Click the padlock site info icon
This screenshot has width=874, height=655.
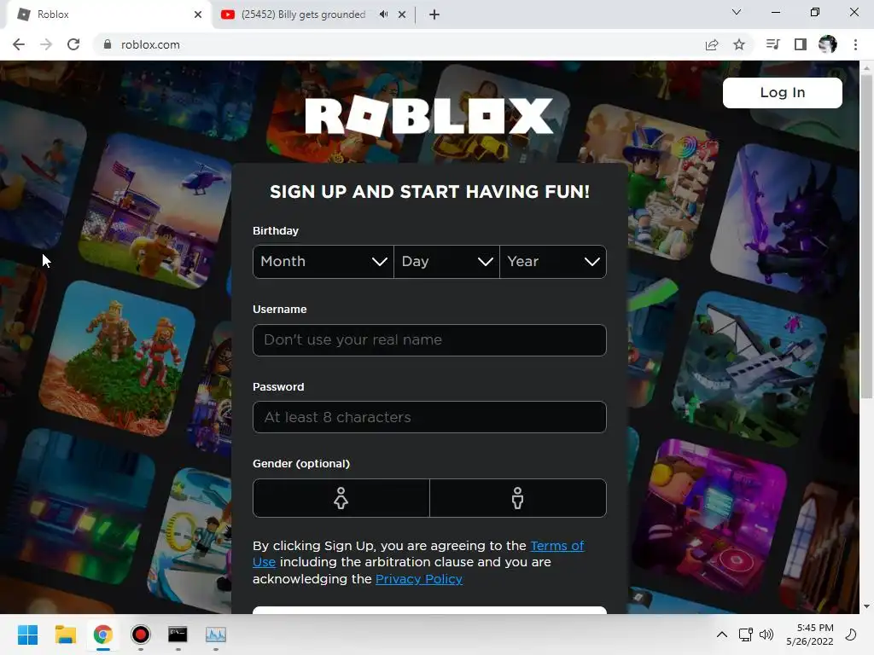pos(108,44)
